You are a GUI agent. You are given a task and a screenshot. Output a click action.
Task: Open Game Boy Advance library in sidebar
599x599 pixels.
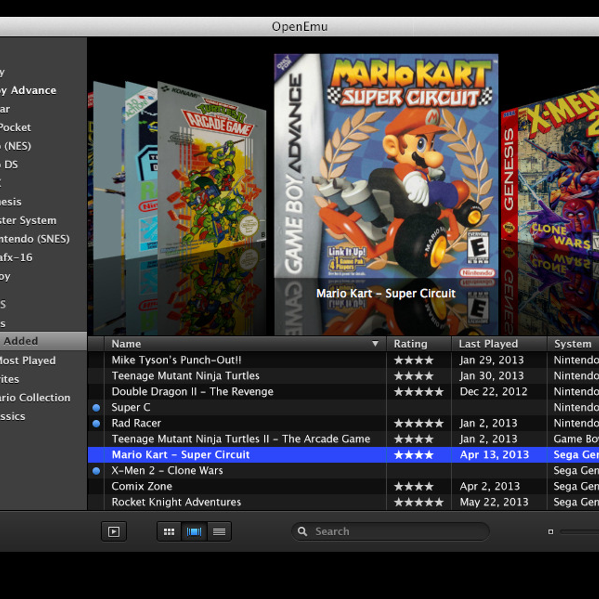click(28, 90)
